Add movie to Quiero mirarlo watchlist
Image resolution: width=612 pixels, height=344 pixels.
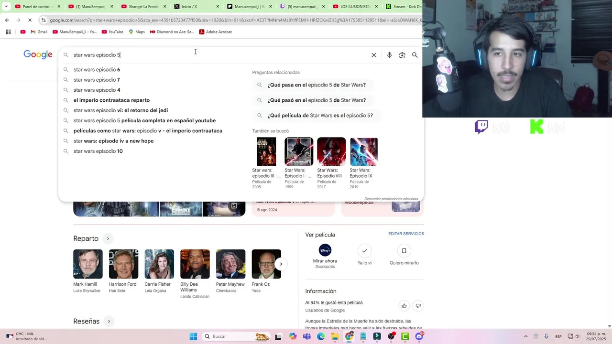click(404, 250)
